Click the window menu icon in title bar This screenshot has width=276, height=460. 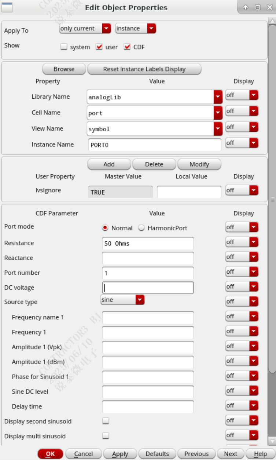point(7,7)
